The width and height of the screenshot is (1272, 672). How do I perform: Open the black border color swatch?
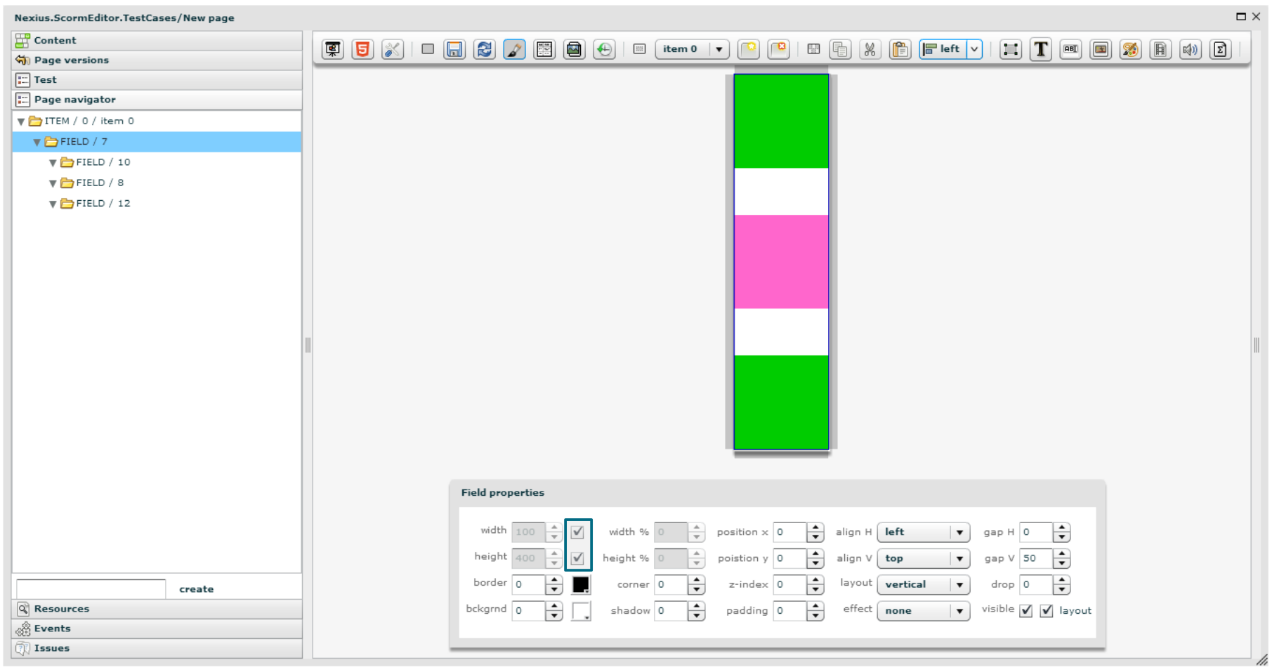[x=581, y=585]
